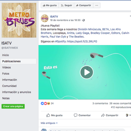131x131 pixels.
Task: Open Información in the sidebar
Action: click(10, 80)
